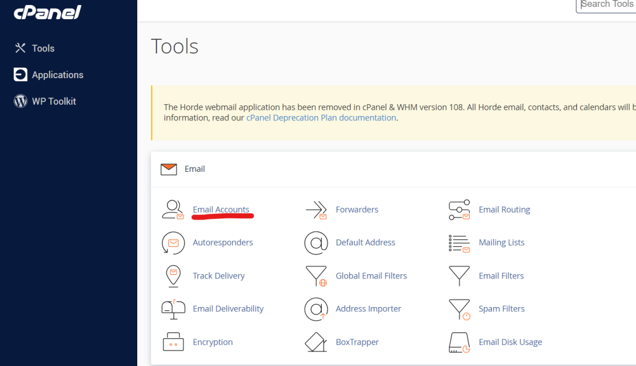Select the Default Address link
This screenshot has height=366, width=636.
(x=365, y=243)
